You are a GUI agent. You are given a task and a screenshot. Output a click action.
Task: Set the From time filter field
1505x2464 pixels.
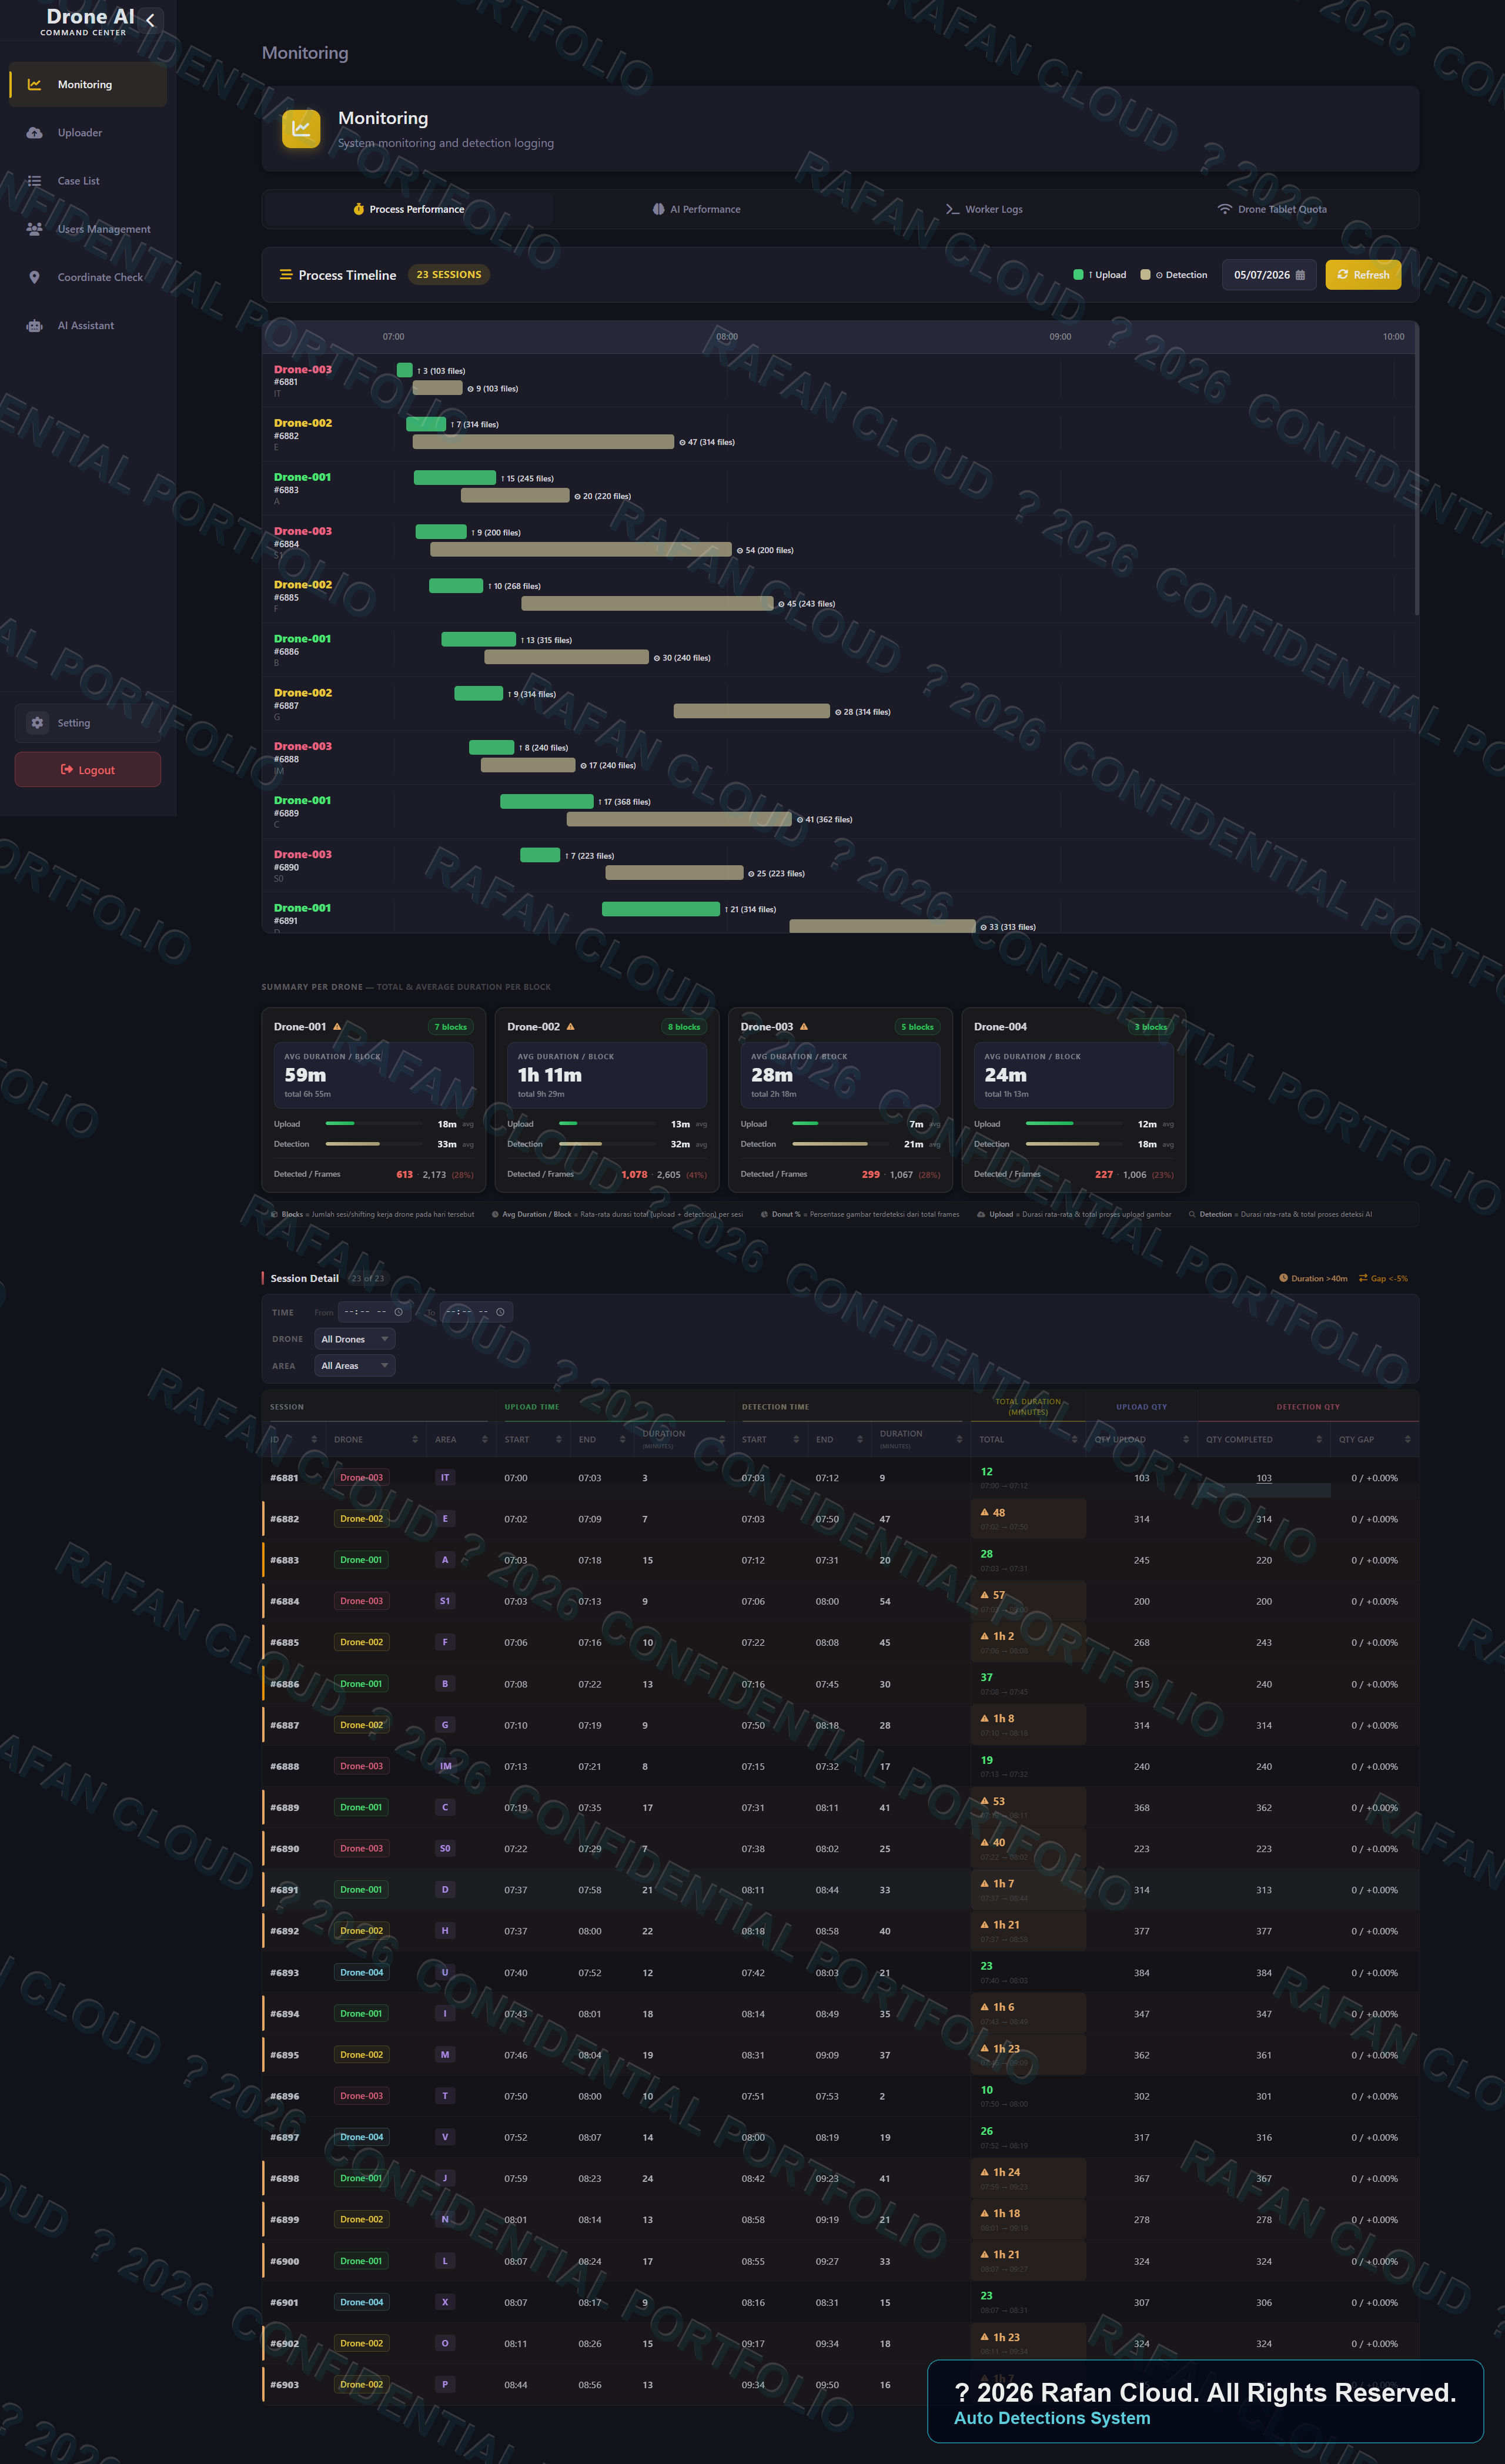click(x=374, y=1312)
